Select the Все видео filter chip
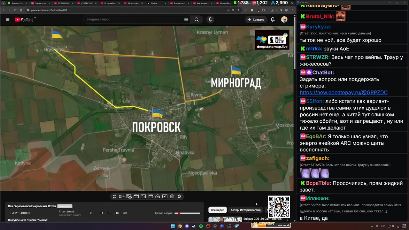This screenshot has height=230, width=409. (218, 210)
